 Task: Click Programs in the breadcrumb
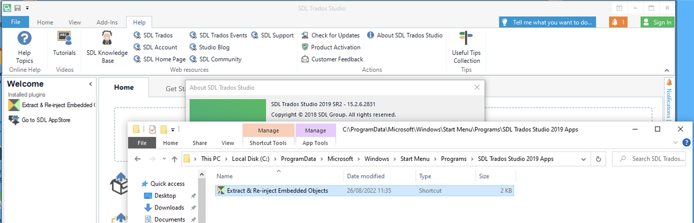pyautogui.click(x=453, y=159)
